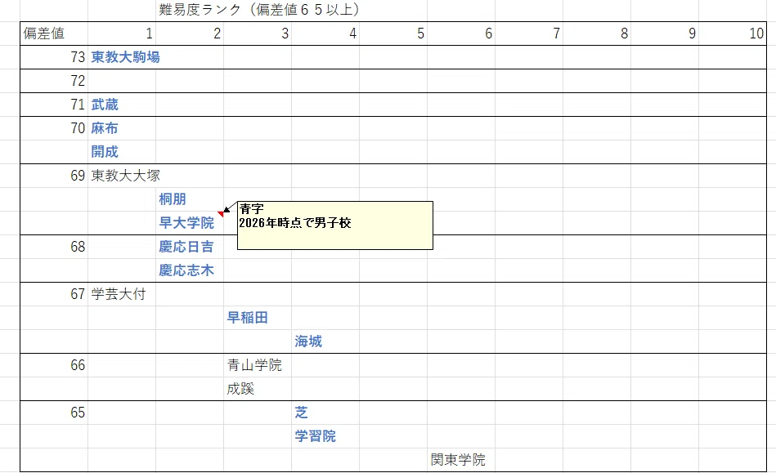Select rank header cell 5
This screenshot has width=776, height=473.
[393, 33]
